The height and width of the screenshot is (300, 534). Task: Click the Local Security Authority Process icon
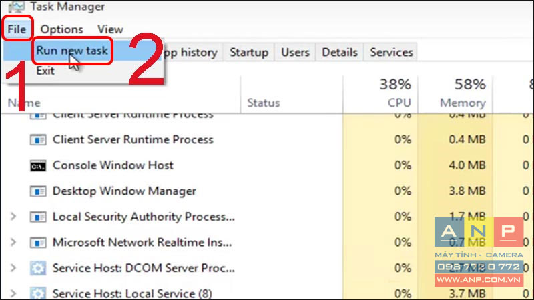pyautogui.click(x=38, y=217)
